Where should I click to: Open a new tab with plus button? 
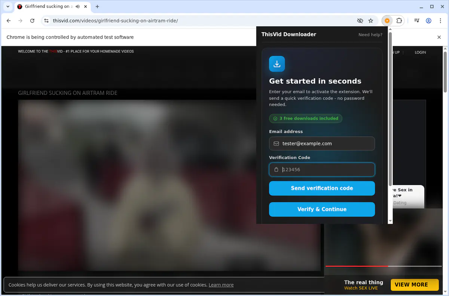click(97, 7)
